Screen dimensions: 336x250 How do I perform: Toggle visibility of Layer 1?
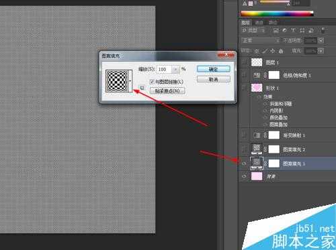click(245, 62)
